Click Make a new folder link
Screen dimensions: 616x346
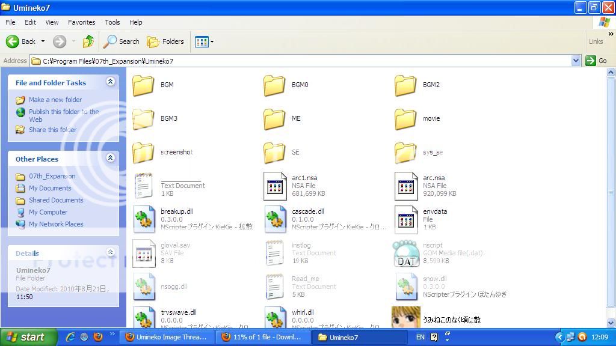click(x=55, y=100)
